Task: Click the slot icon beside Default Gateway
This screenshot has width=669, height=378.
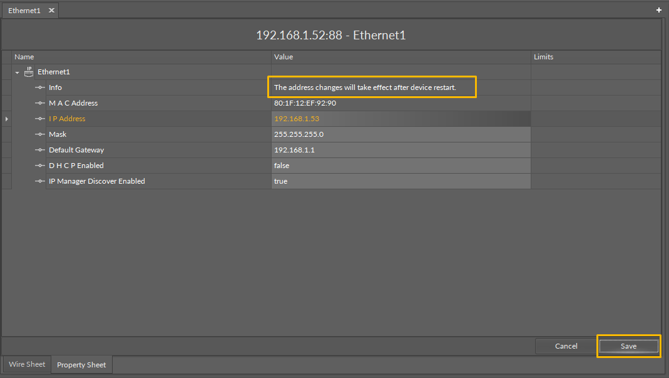Action: [x=40, y=150]
